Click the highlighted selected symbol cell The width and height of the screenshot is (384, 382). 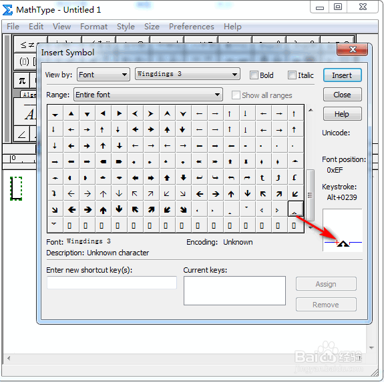point(295,209)
